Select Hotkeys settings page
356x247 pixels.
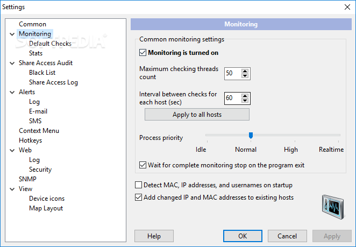click(x=31, y=140)
